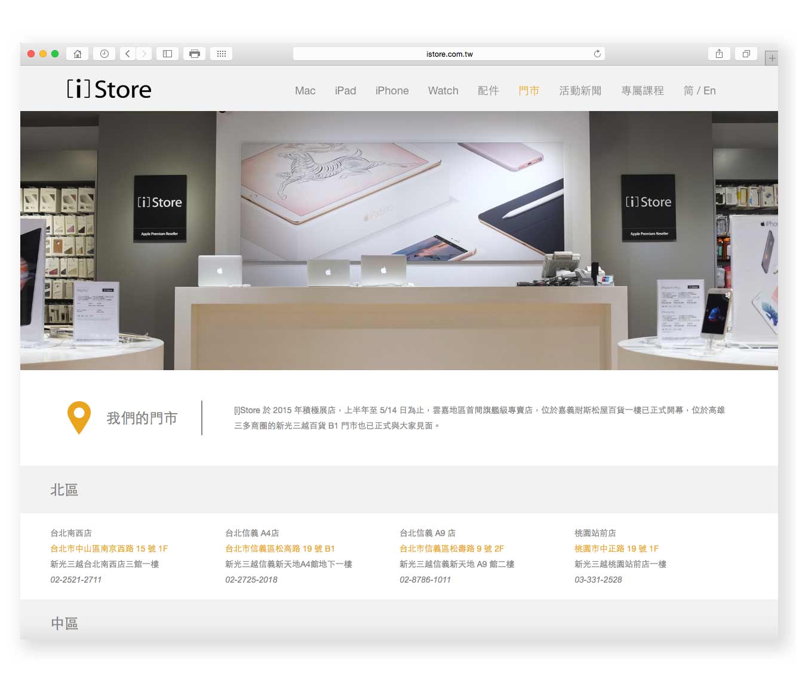Minimize window with yellow button
The image size is (796, 677).
43,54
